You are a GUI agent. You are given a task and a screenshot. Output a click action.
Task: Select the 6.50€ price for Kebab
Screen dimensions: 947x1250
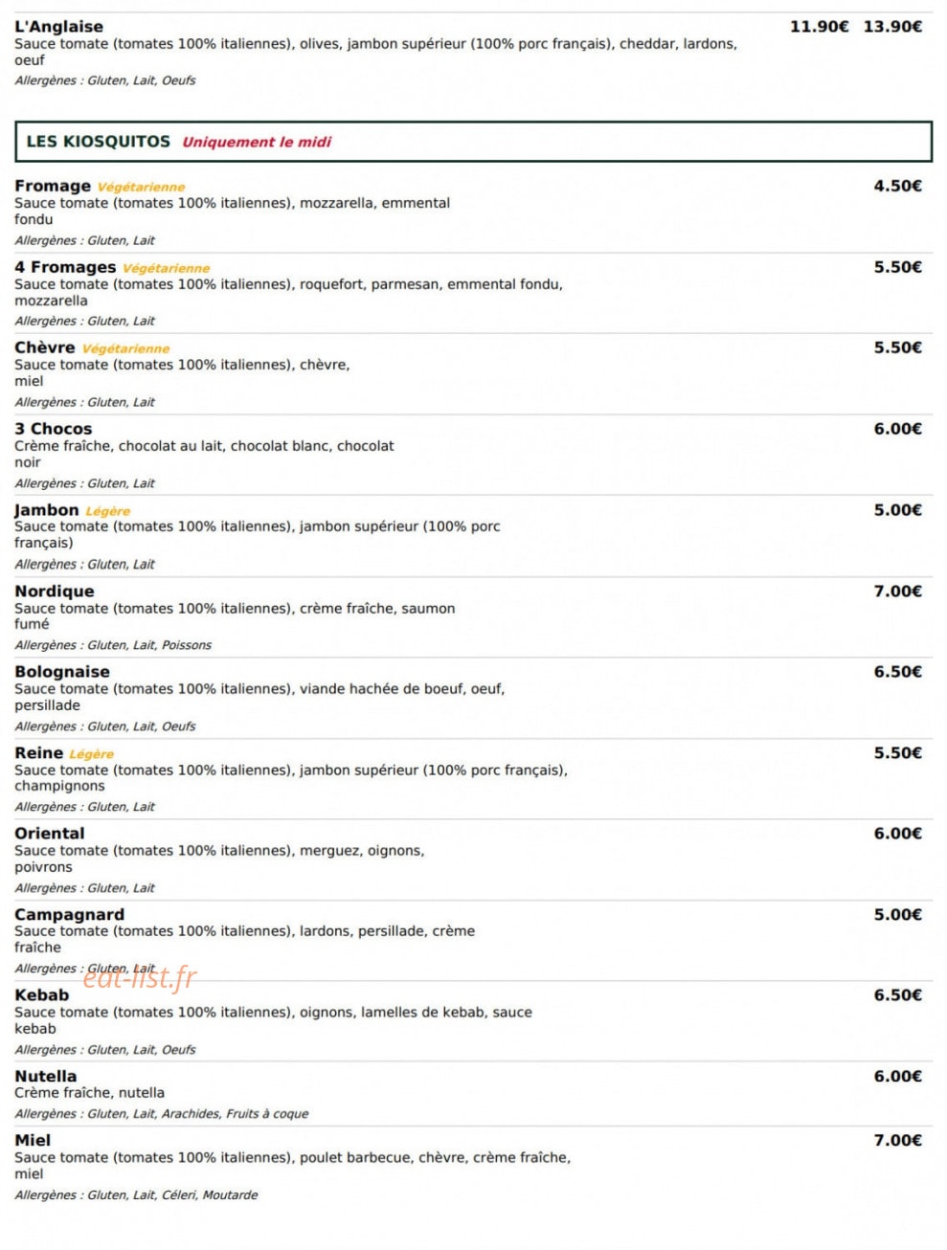tap(897, 995)
